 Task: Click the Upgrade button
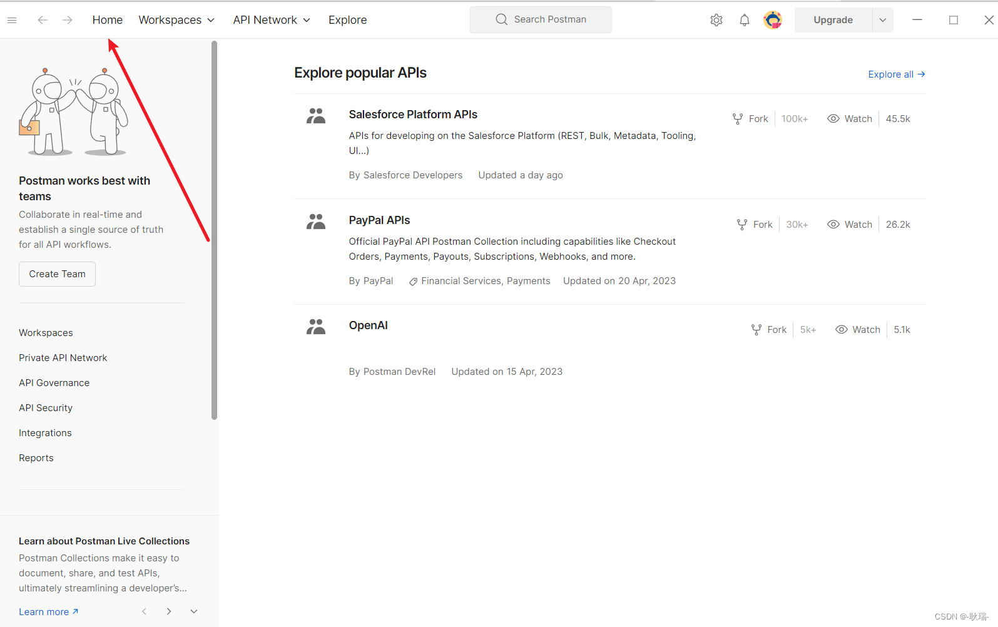(833, 20)
